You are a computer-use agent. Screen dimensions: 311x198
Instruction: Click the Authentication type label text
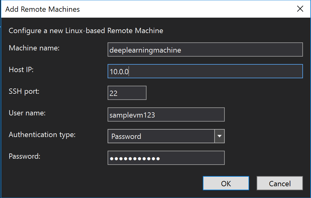(x=42, y=135)
